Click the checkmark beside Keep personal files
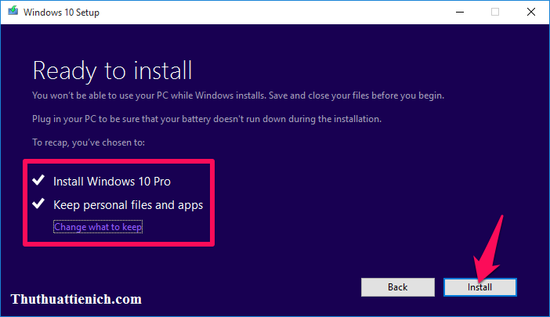The image size is (550, 317). click(37, 205)
